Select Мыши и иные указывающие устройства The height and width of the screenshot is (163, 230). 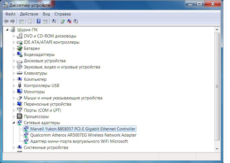[63, 98]
